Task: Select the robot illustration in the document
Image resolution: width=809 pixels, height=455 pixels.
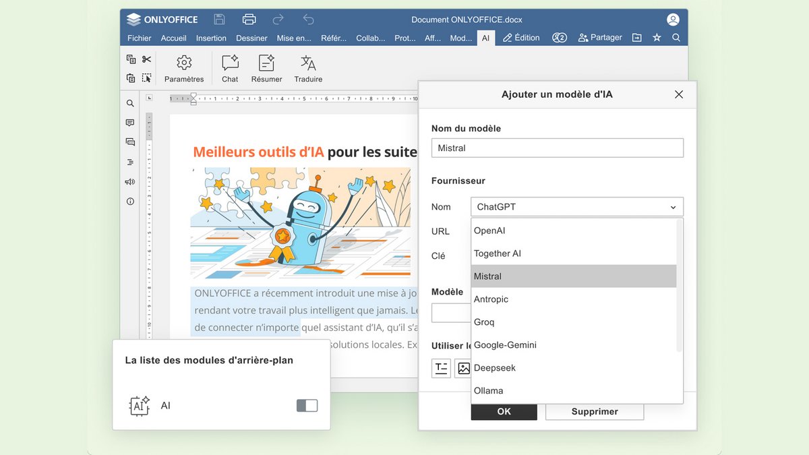Action: click(301, 224)
